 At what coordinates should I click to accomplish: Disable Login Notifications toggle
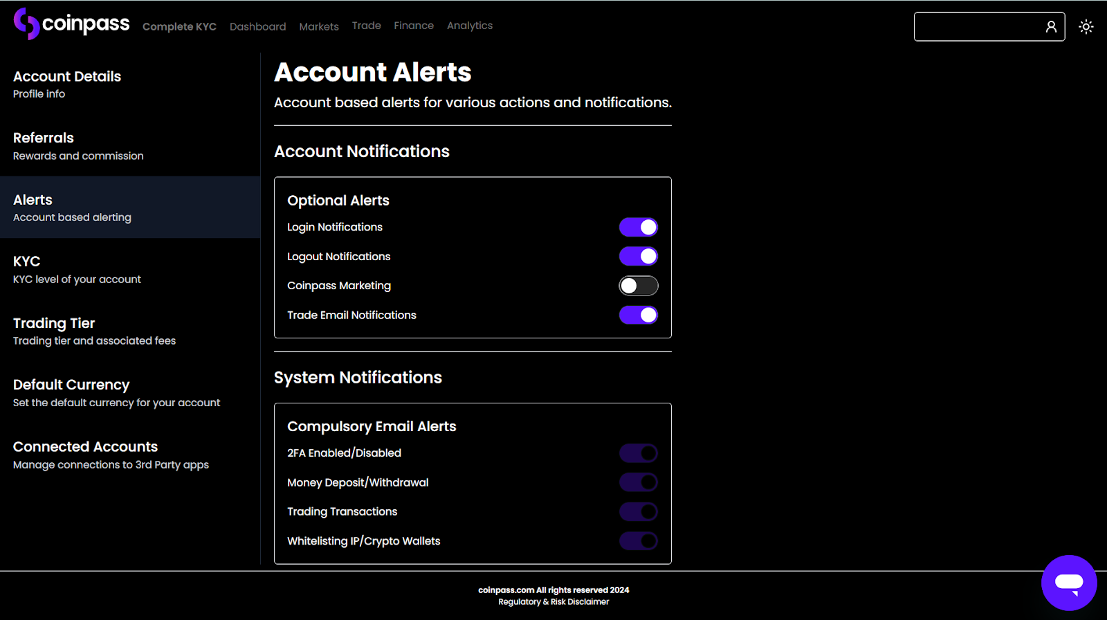point(638,227)
